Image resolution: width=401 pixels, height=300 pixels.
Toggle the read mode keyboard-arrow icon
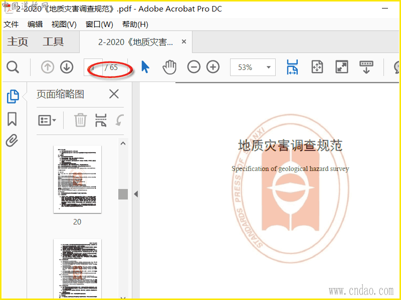click(x=366, y=67)
